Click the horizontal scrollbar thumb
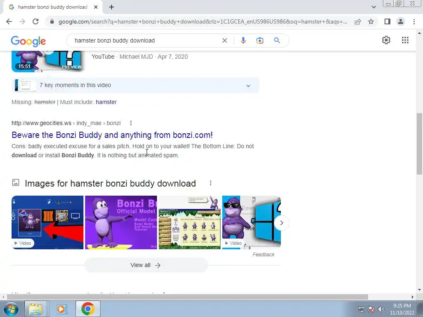423x317 pixels. coord(188,297)
